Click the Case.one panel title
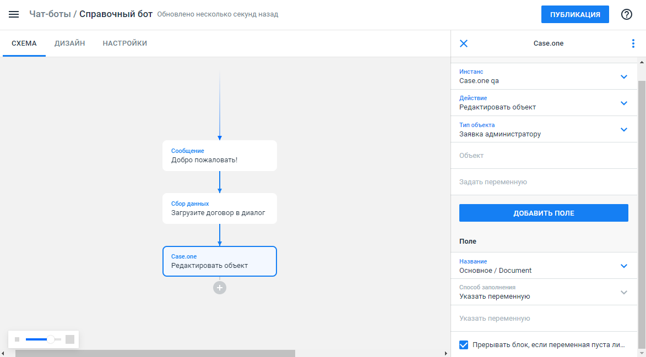The image size is (646, 357). 549,43
